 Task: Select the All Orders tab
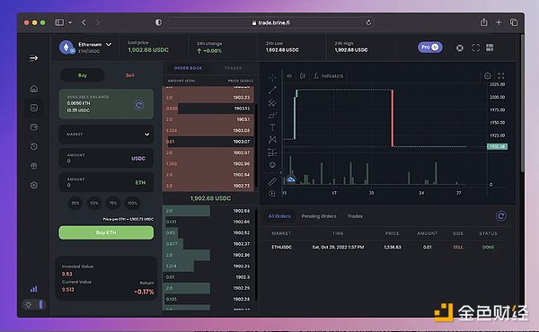pos(279,216)
